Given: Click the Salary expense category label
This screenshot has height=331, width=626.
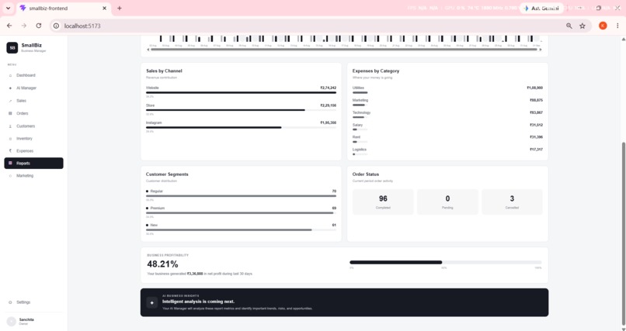Looking at the screenshot, I should pyautogui.click(x=358, y=125).
